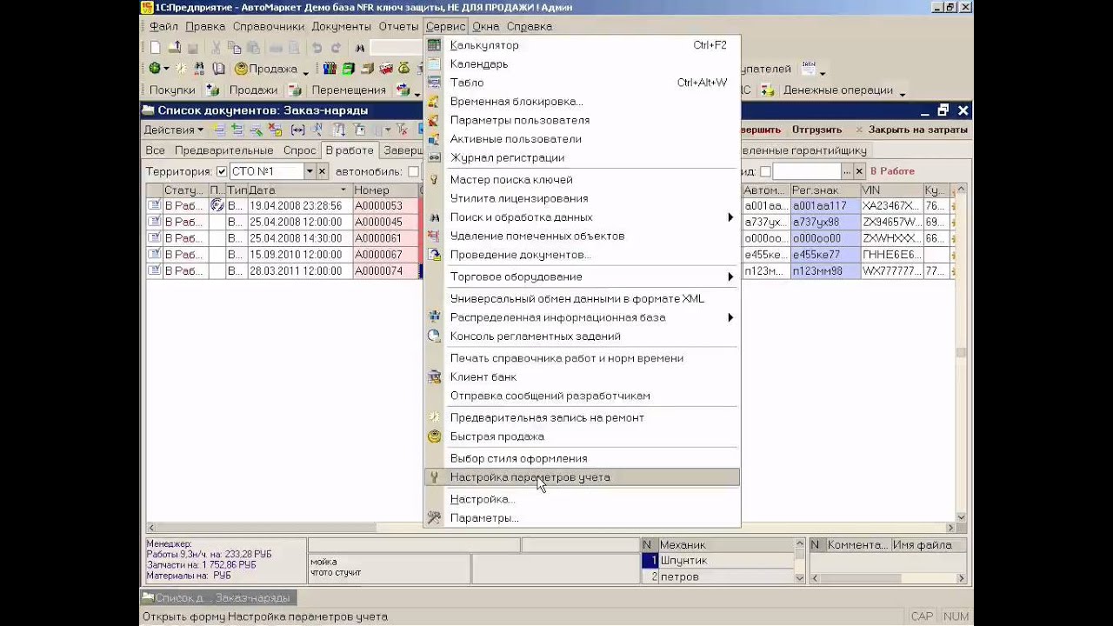
Task: Toggle the автомобиль filter checkbox
Action: 413,172
